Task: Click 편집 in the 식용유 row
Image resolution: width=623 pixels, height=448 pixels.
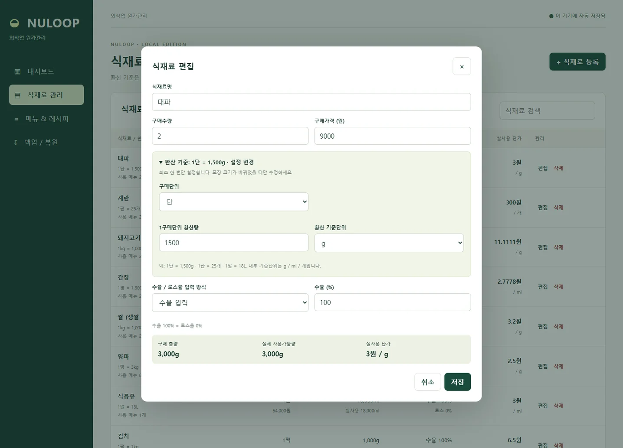Action: [543, 406]
